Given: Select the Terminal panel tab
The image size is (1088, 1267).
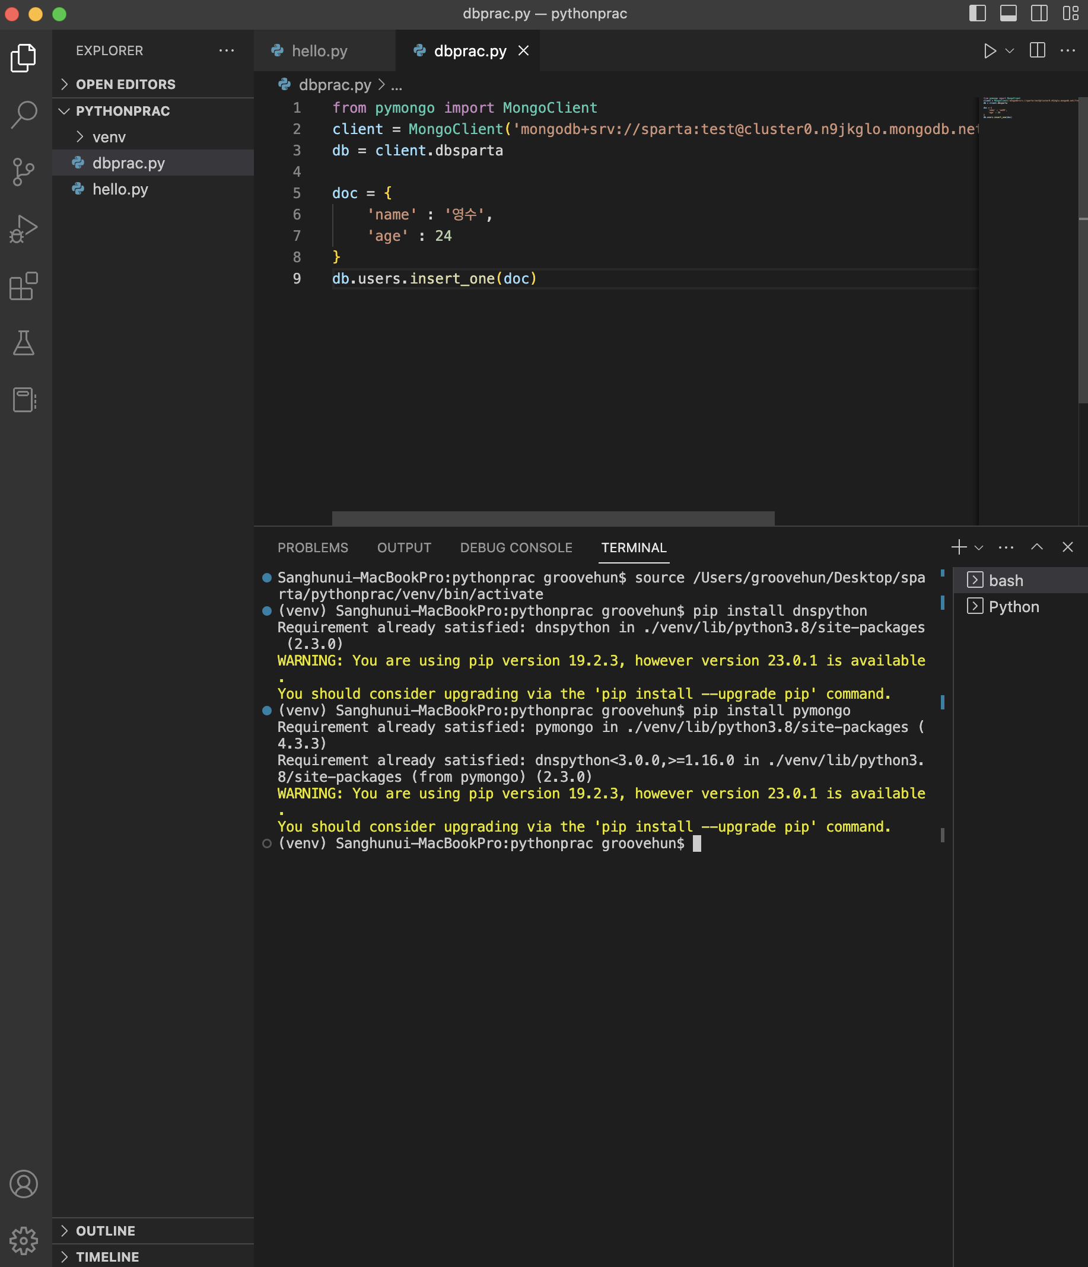Looking at the screenshot, I should point(634,548).
